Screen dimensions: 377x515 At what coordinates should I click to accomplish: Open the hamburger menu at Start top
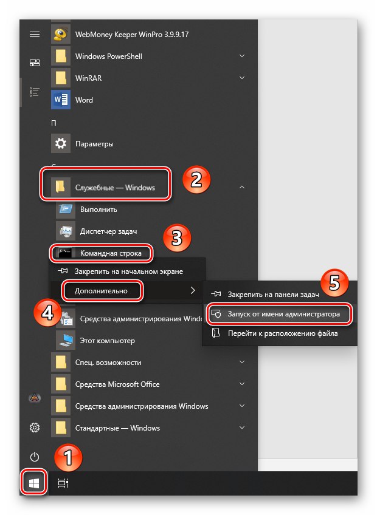(x=35, y=35)
